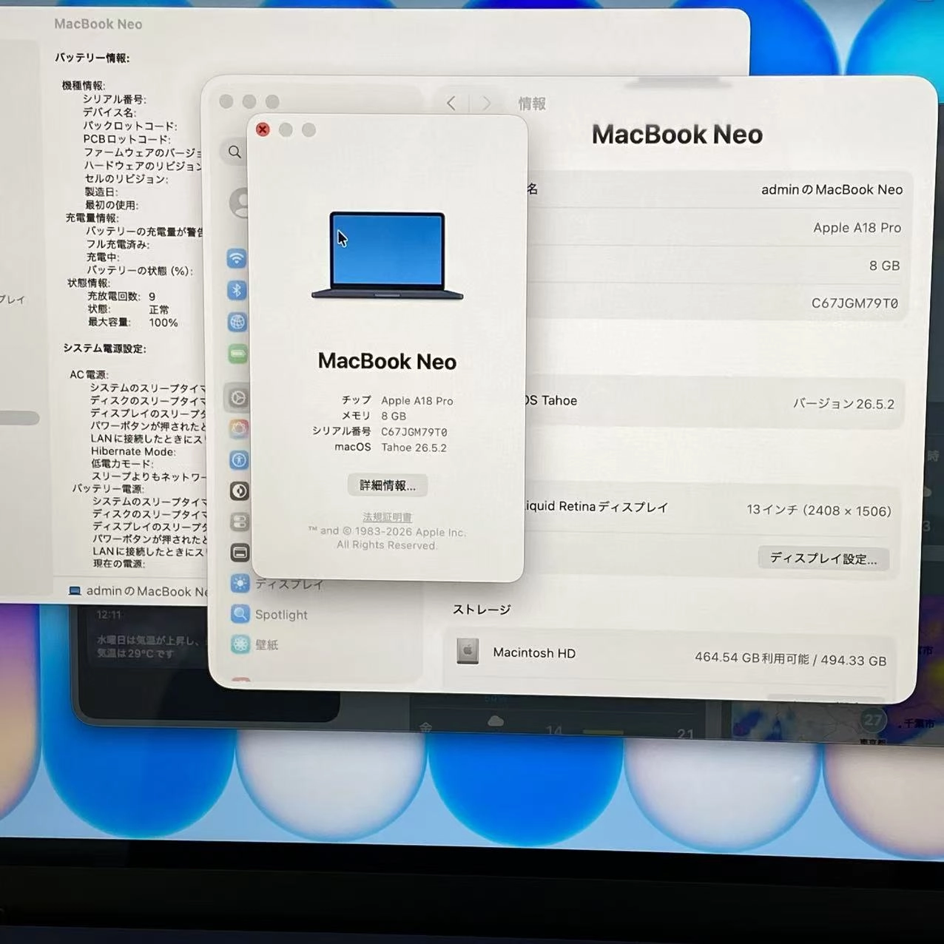The height and width of the screenshot is (944, 944).
Task: Click the search magnifier in System Settings sidebar
Action: pos(235,152)
